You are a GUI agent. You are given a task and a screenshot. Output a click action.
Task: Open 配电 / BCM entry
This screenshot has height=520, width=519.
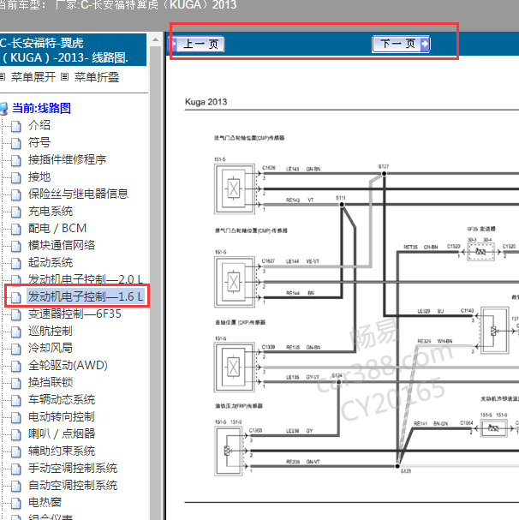pyautogui.click(x=57, y=229)
